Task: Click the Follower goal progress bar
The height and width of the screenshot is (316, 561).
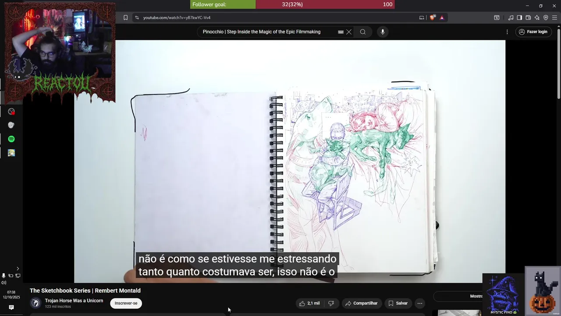Action: pyautogui.click(x=292, y=4)
